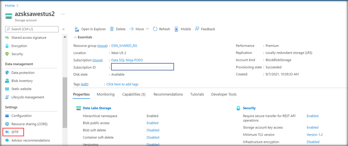Collapse the sidebar with double chevron
The height and width of the screenshot is (146, 348).
pos(64,29)
